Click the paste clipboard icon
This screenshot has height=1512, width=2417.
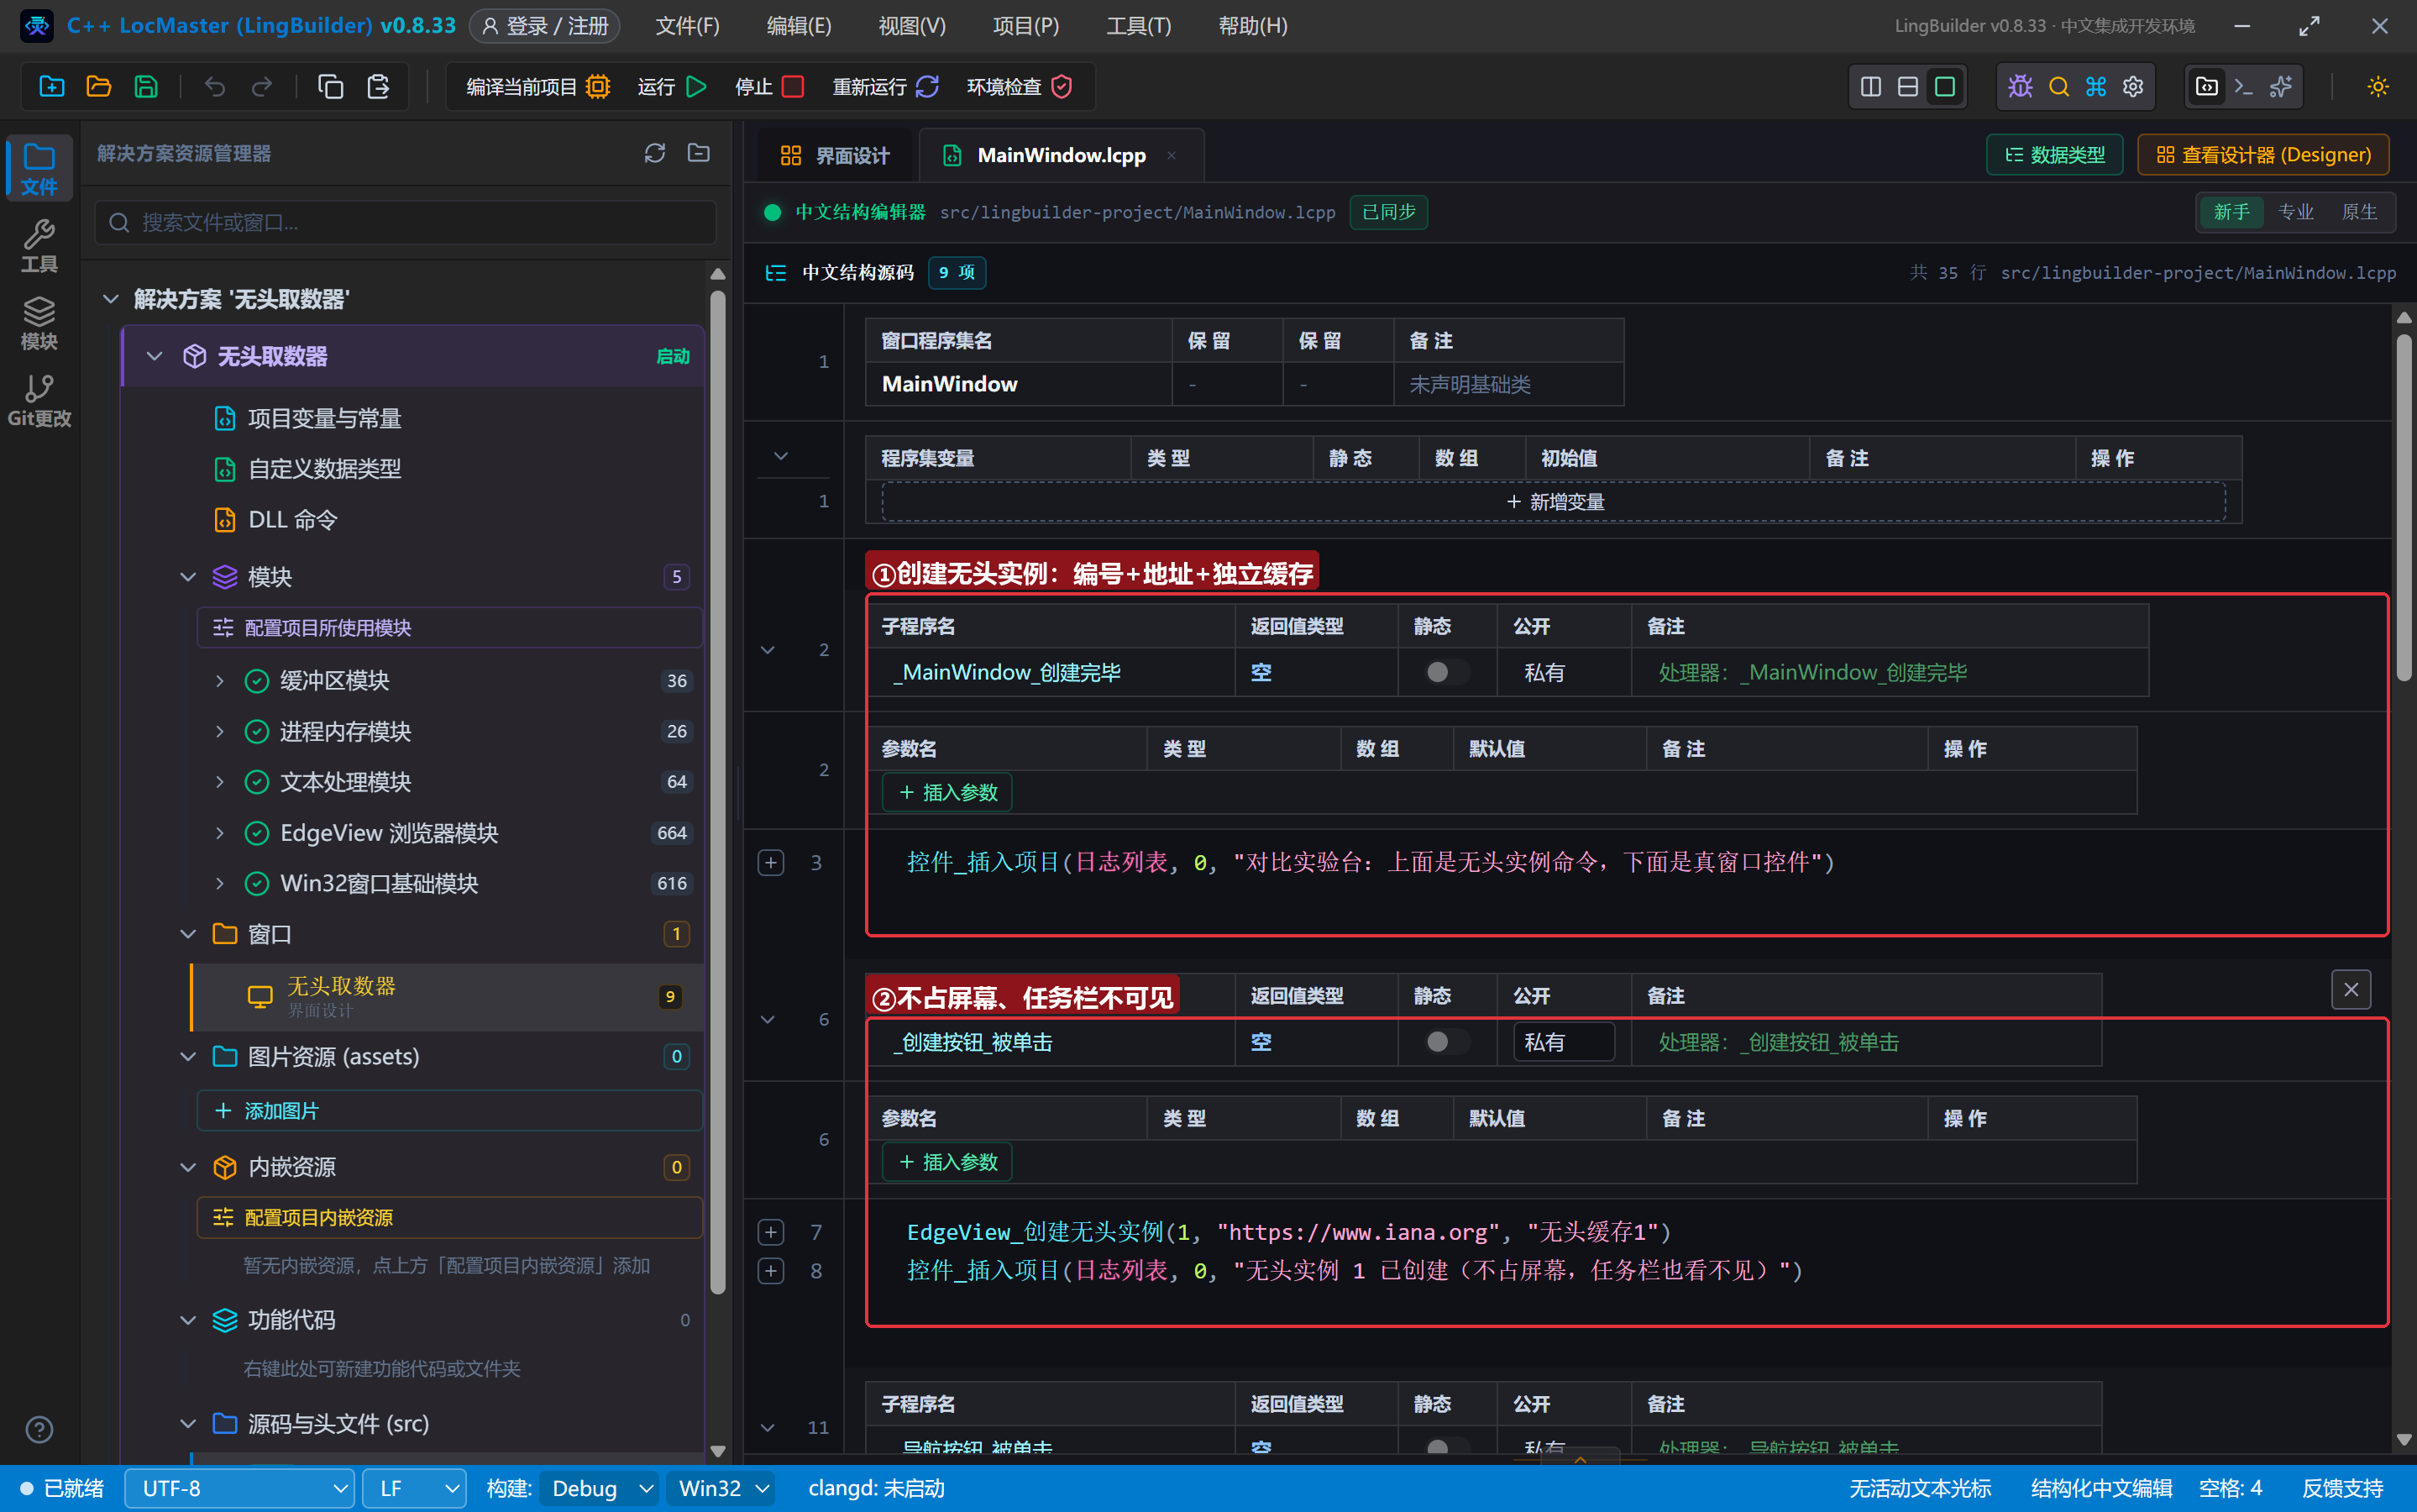(378, 87)
